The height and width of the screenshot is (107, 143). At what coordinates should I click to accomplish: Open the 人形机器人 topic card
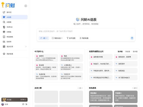click(71, 67)
